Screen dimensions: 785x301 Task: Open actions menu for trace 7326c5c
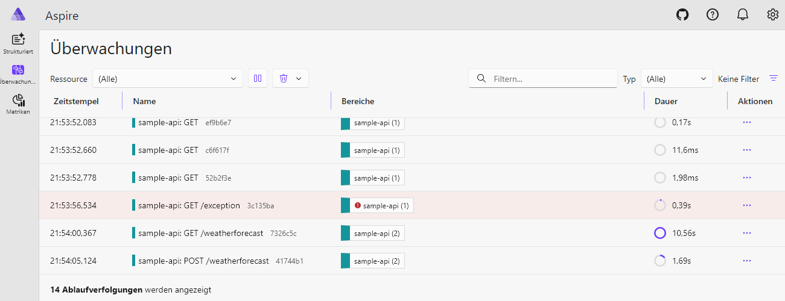747,233
